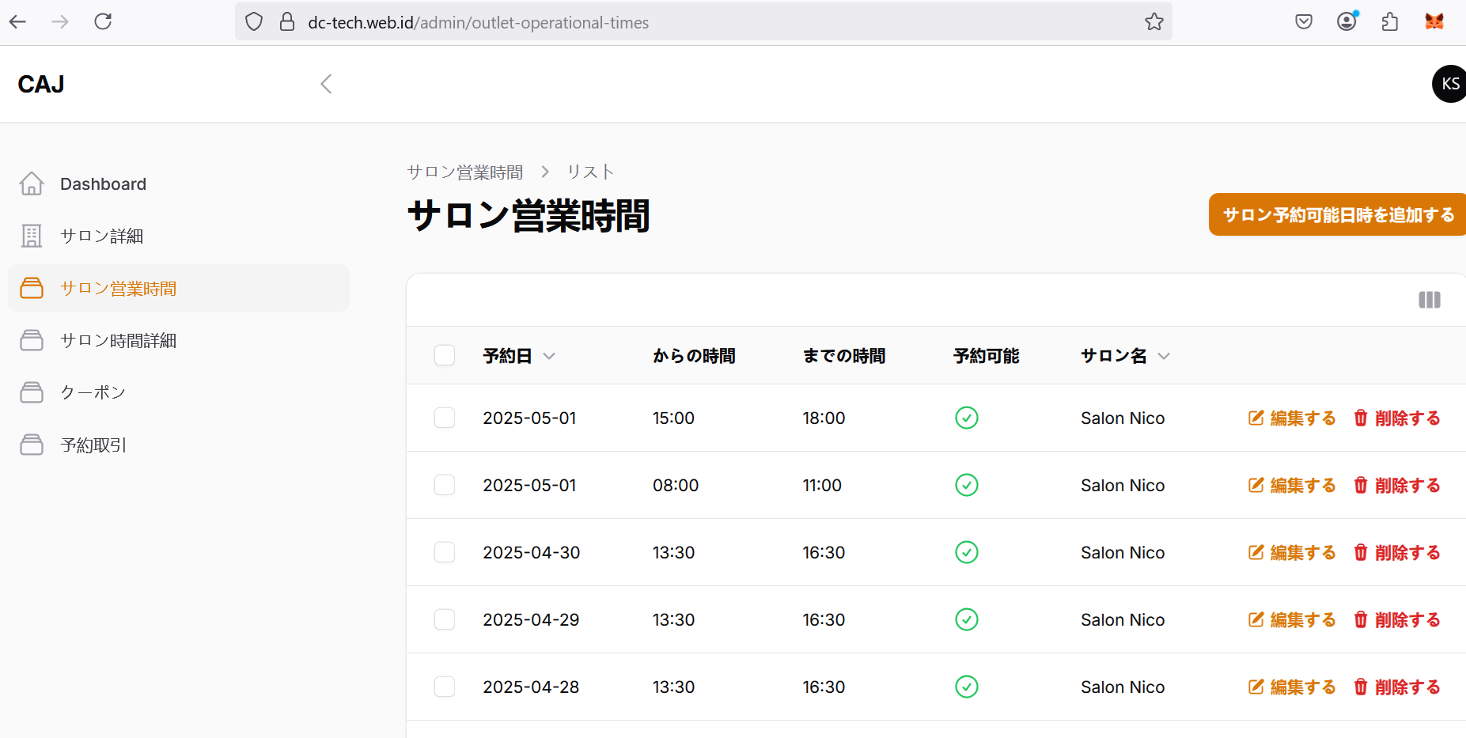Open サロン時間詳細 using its sidebar icon

pos(32,340)
